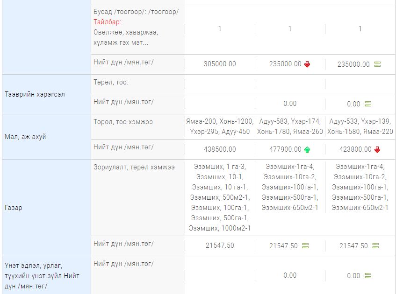Screen dimensions: 396x294
Task: Click equal icon beside rightmost 21547.50
Action: pos(375,245)
